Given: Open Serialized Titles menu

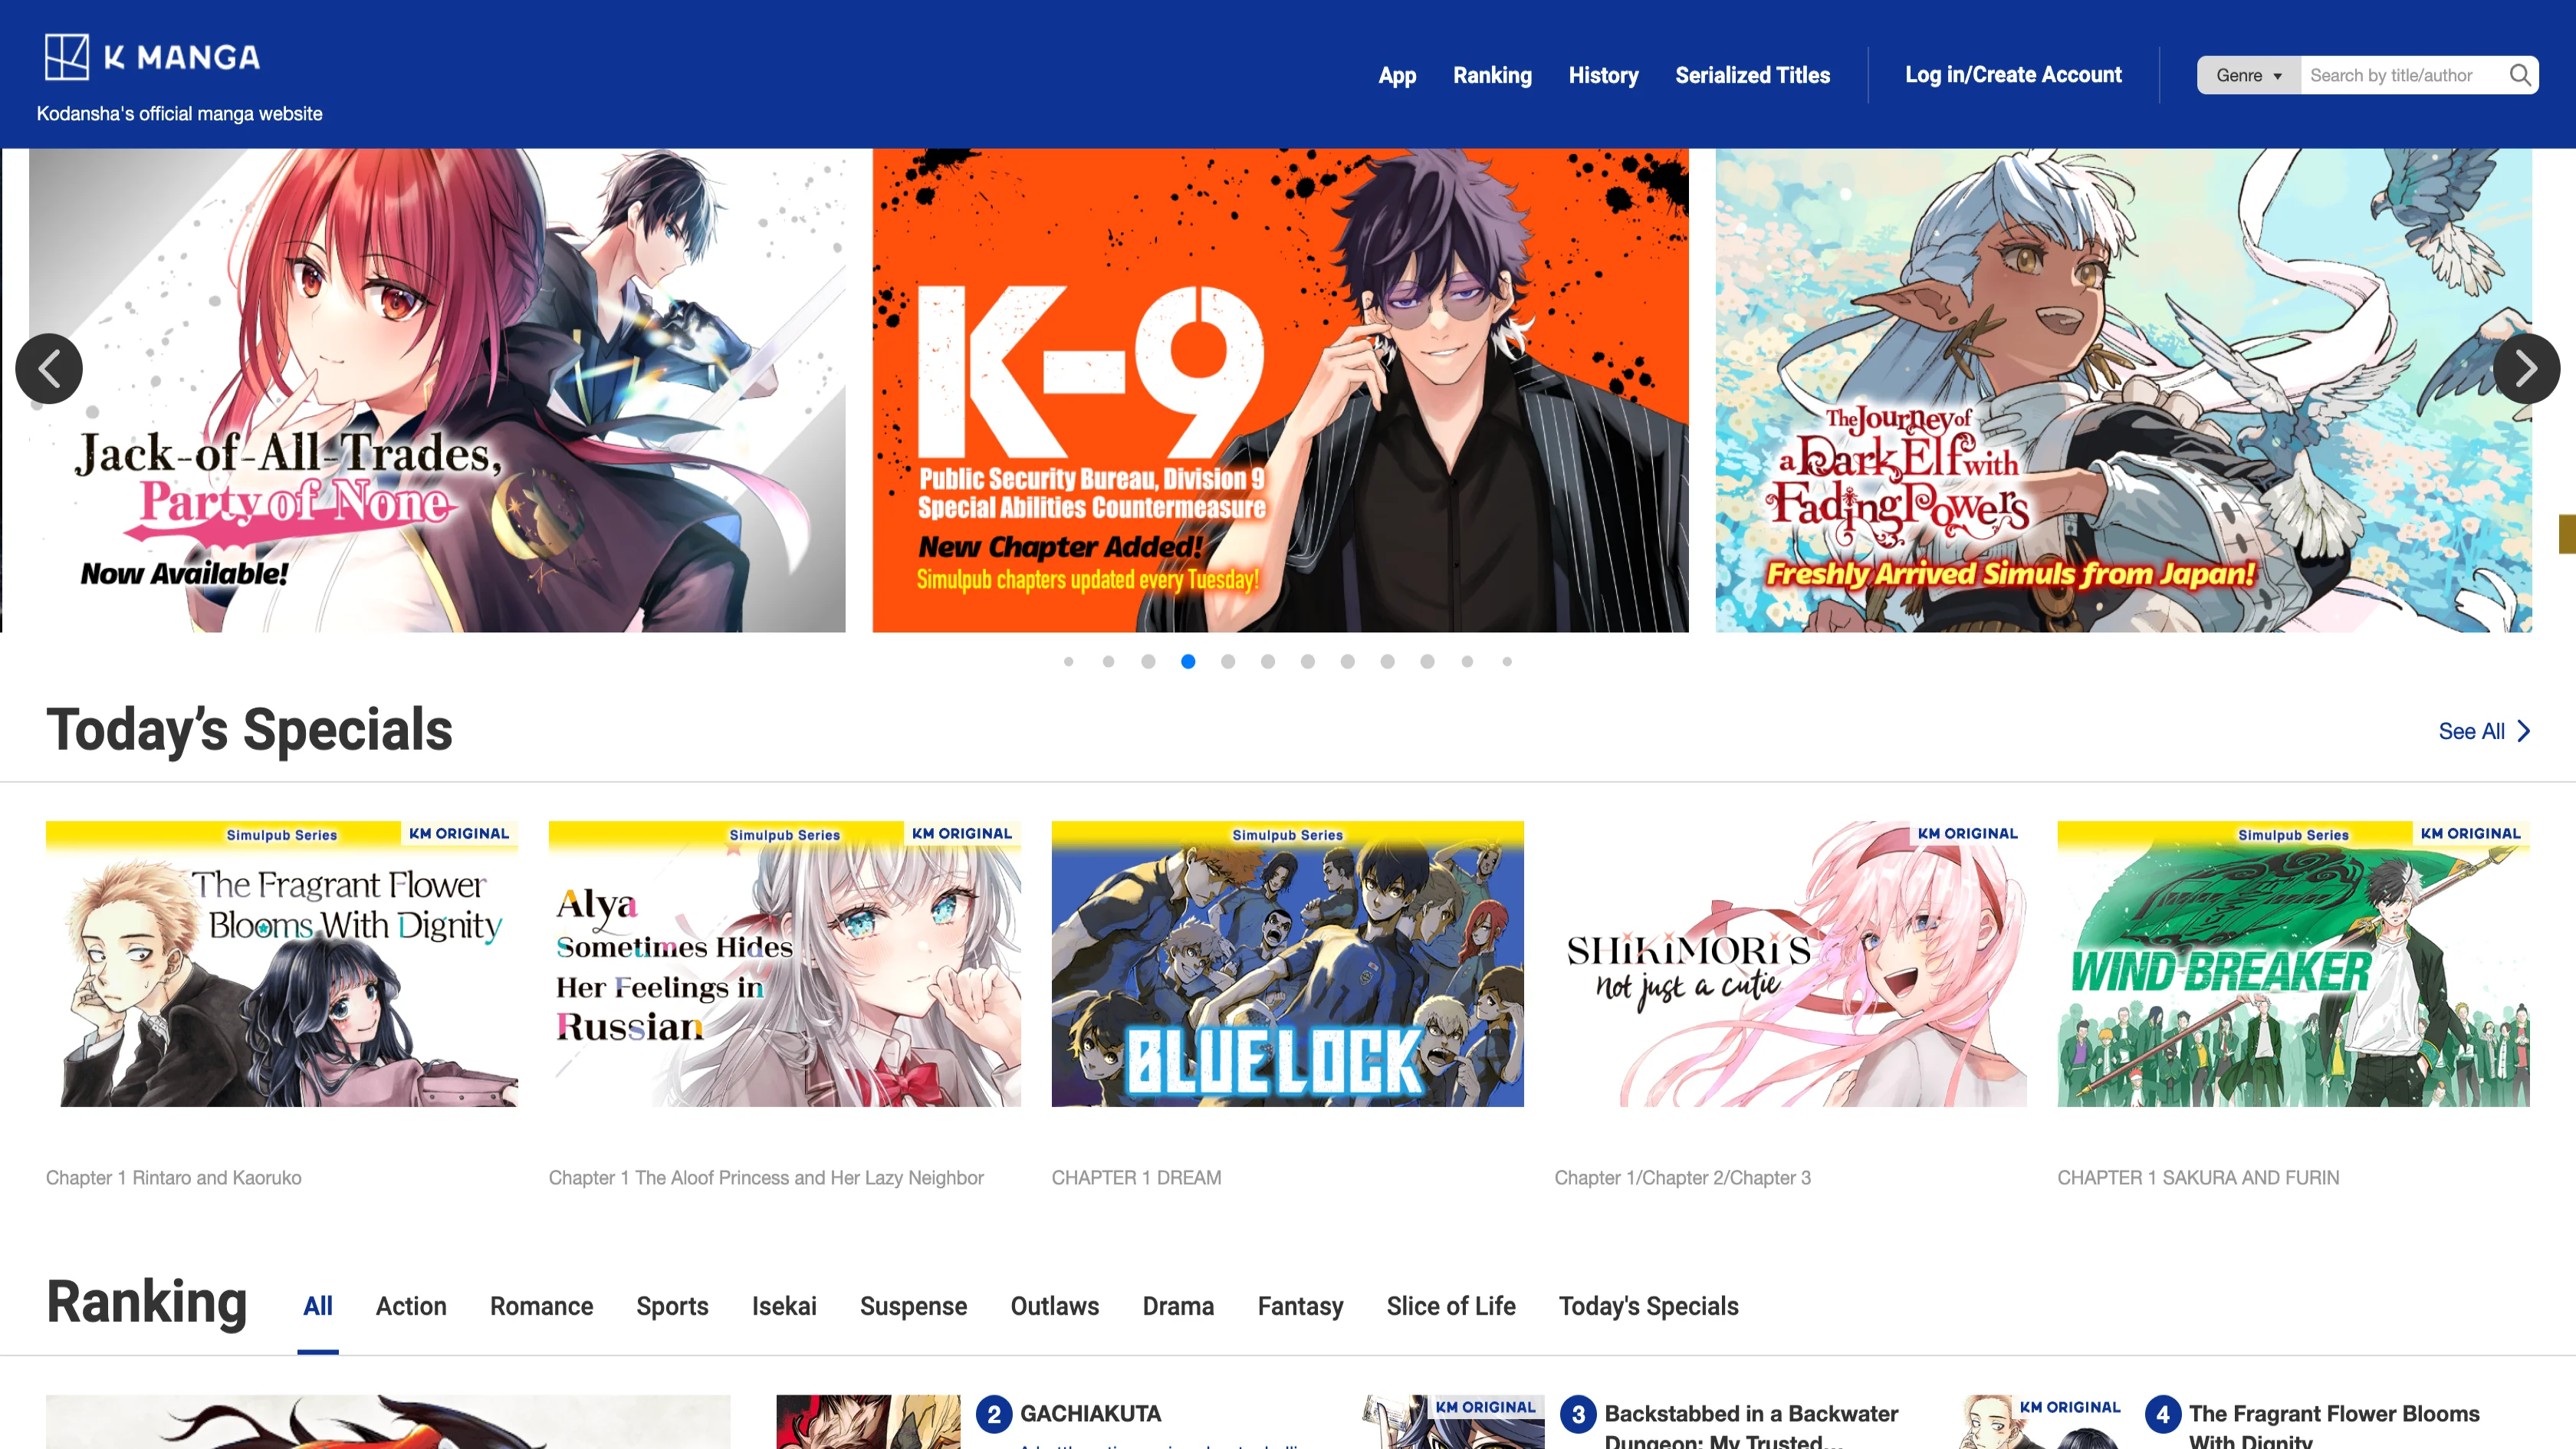Looking at the screenshot, I should tap(1752, 75).
